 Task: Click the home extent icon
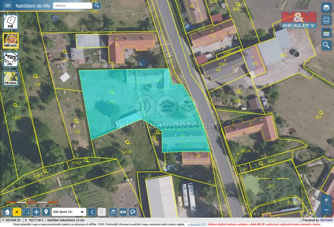7,212
